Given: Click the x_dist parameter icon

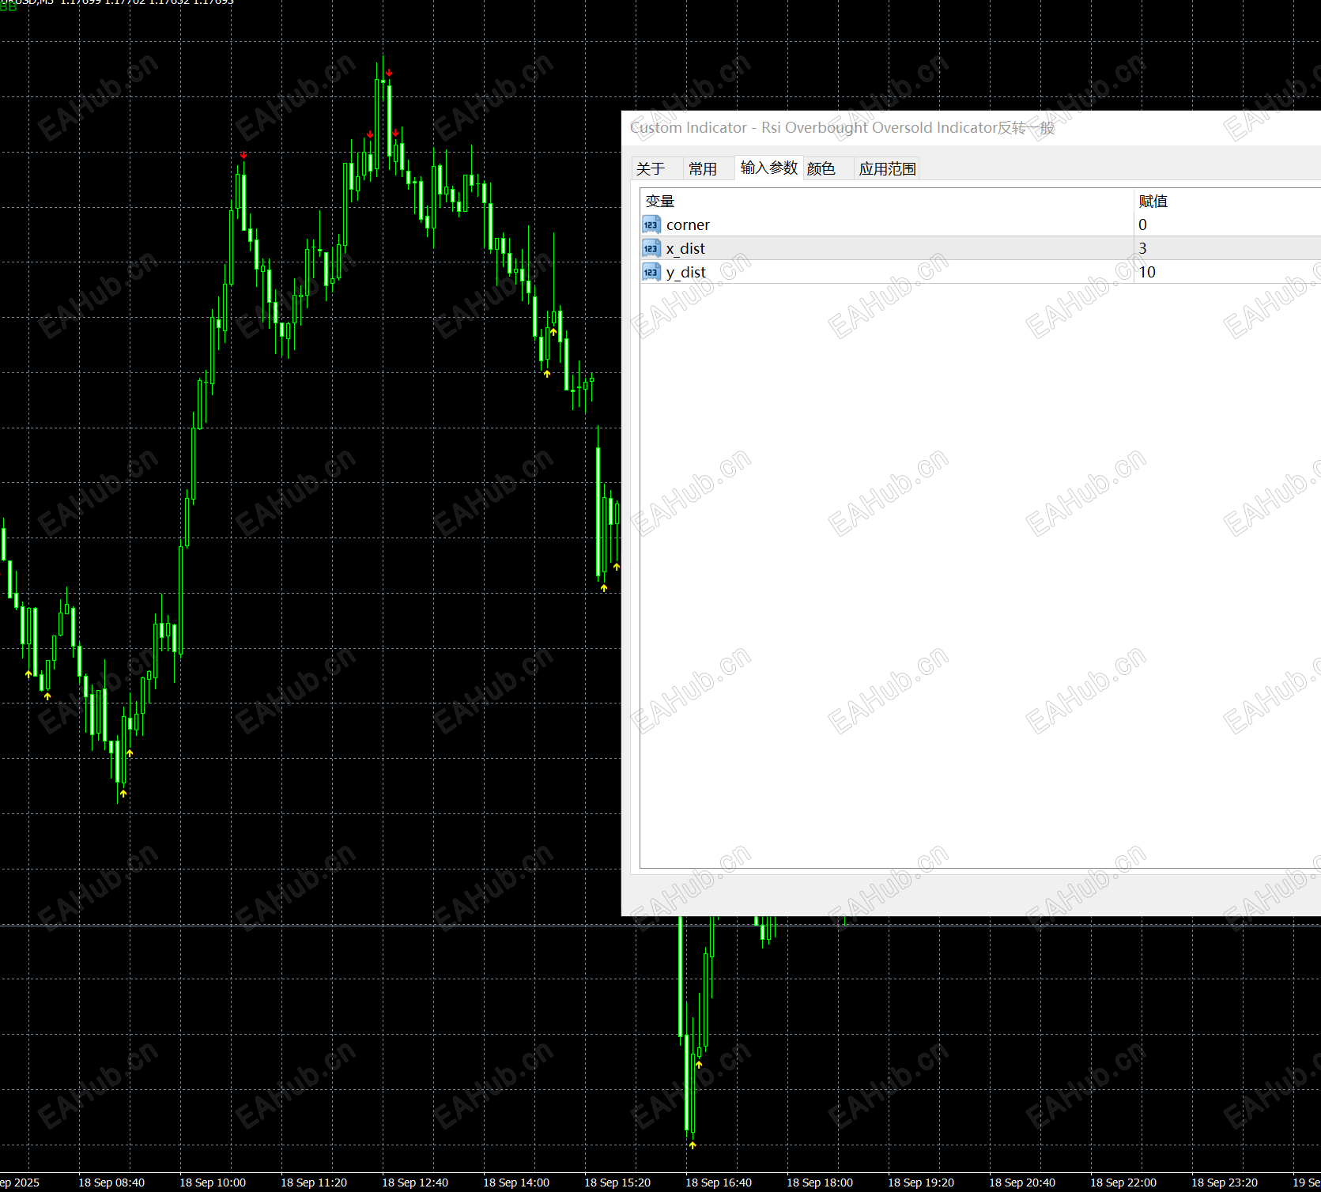Looking at the screenshot, I should coord(651,248).
